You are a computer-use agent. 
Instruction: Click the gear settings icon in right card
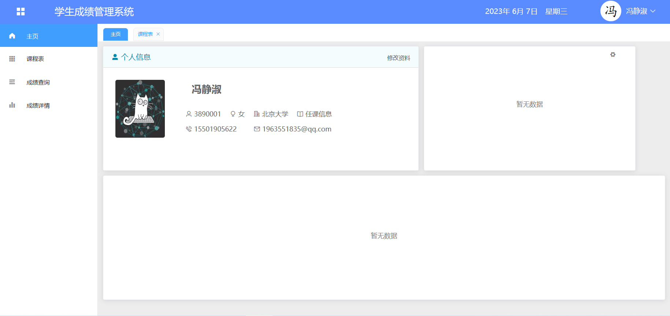pos(613,55)
